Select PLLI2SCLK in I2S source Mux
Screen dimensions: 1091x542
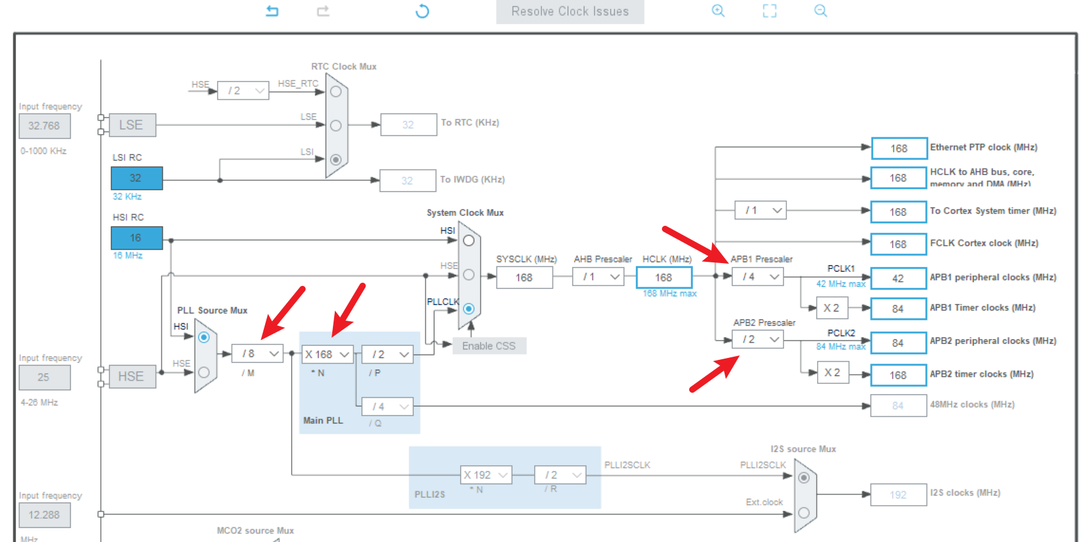click(x=804, y=477)
